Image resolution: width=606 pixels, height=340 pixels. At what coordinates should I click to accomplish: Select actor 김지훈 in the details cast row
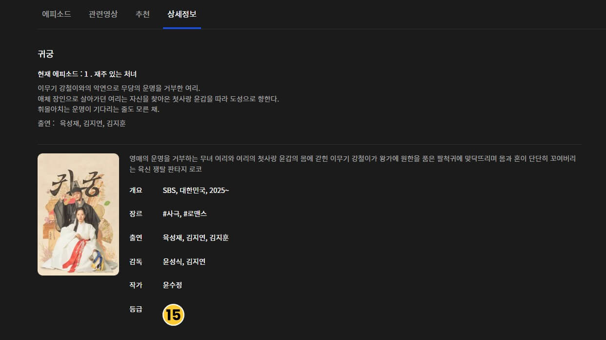pyautogui.click(x=220, y=238)
